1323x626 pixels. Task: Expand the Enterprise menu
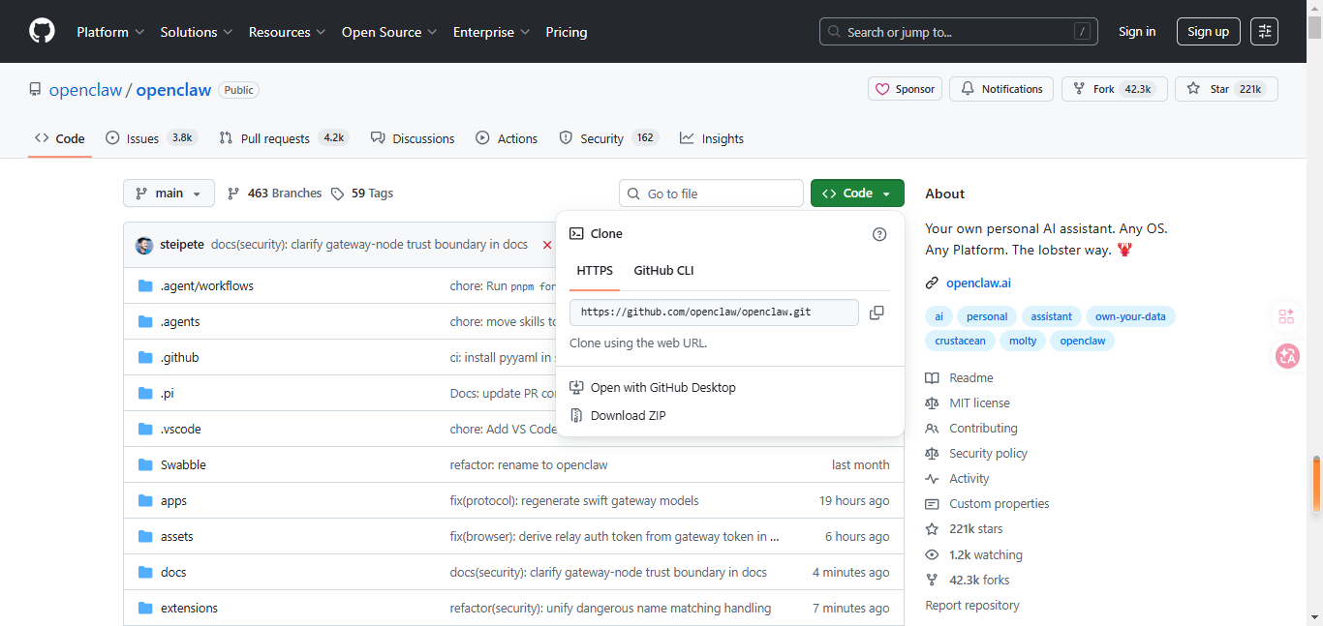(492, 32)
